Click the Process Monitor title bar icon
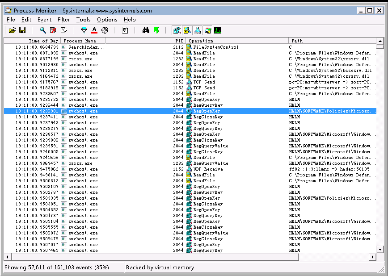Screen dimensions: 388x276 (8, 10)
